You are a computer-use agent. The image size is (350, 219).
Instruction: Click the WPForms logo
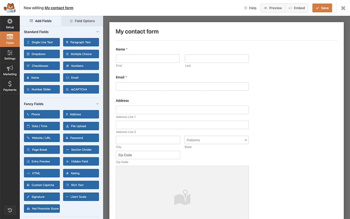9,7
